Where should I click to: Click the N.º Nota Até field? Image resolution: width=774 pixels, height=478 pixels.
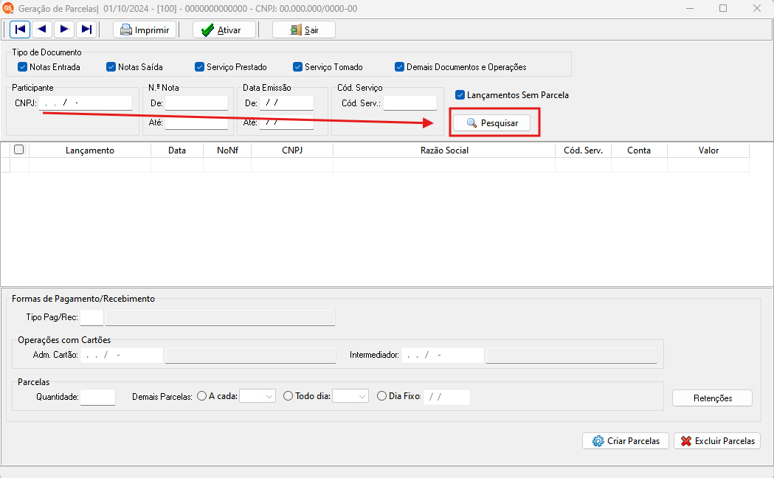[196, 122]
